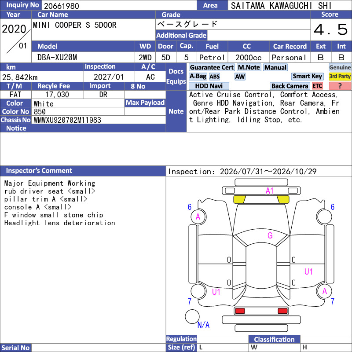Click the 2WD drive value

point(145,58)
